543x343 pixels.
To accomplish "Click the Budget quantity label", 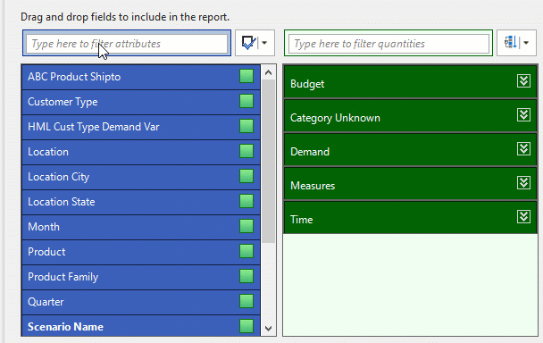I will [x=307, y=84].
